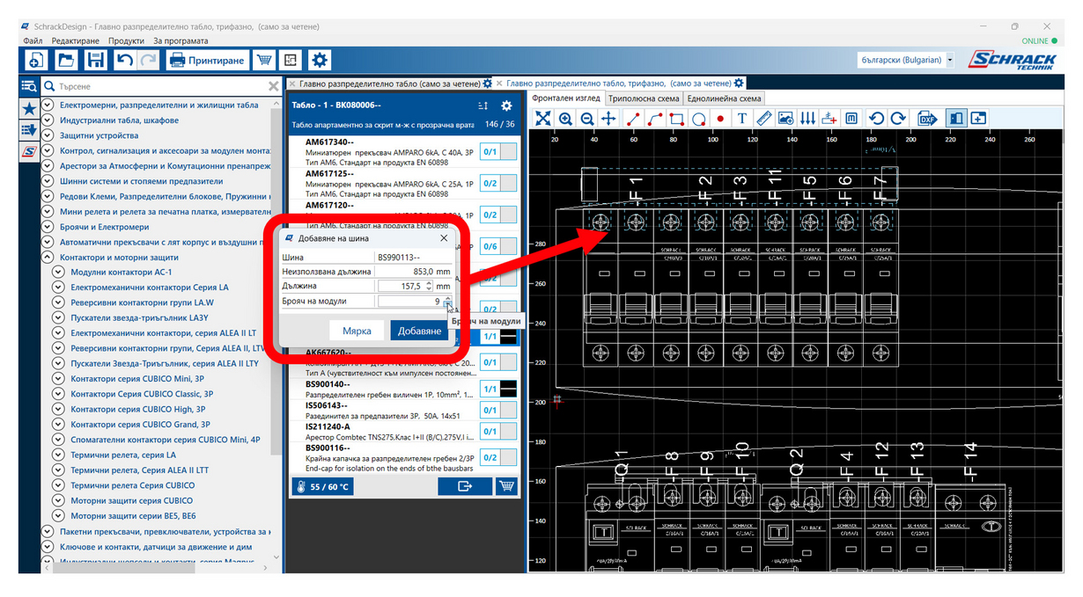Viewport: 1083px width, 597px height.
Task: Close the Добавяне на шина dialog
Action: coord(444,238)
